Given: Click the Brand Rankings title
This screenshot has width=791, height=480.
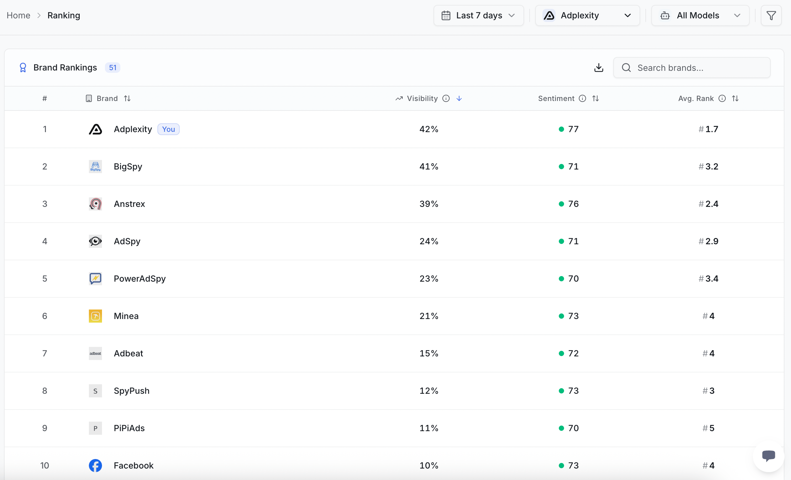Looking at the screenshot, I should 65,68.
